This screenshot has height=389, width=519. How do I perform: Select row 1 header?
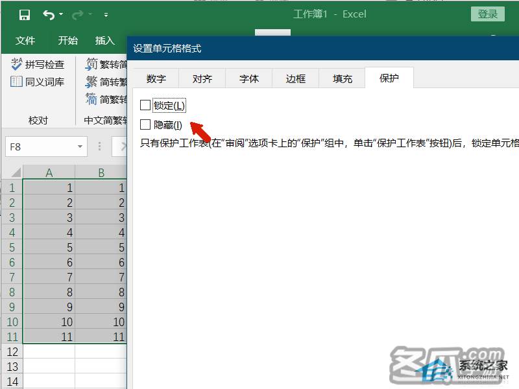[12, 187]
